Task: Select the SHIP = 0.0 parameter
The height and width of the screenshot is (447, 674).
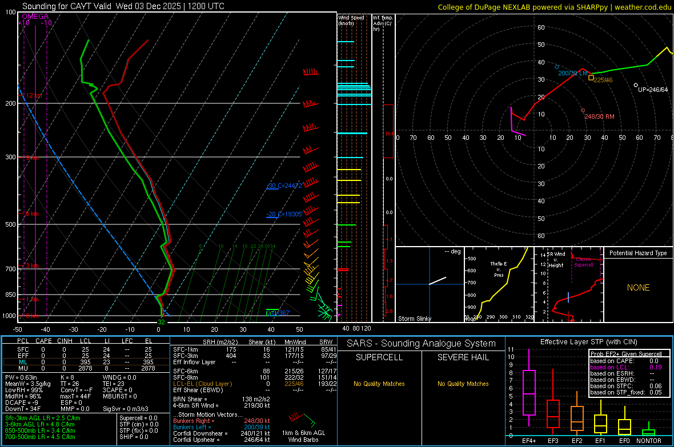Action: click(x=134, y=437)
